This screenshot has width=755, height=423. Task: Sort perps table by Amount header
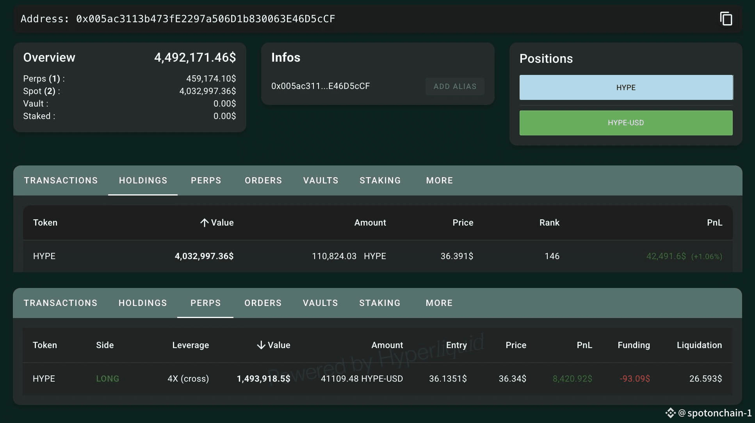coord(387,345)
